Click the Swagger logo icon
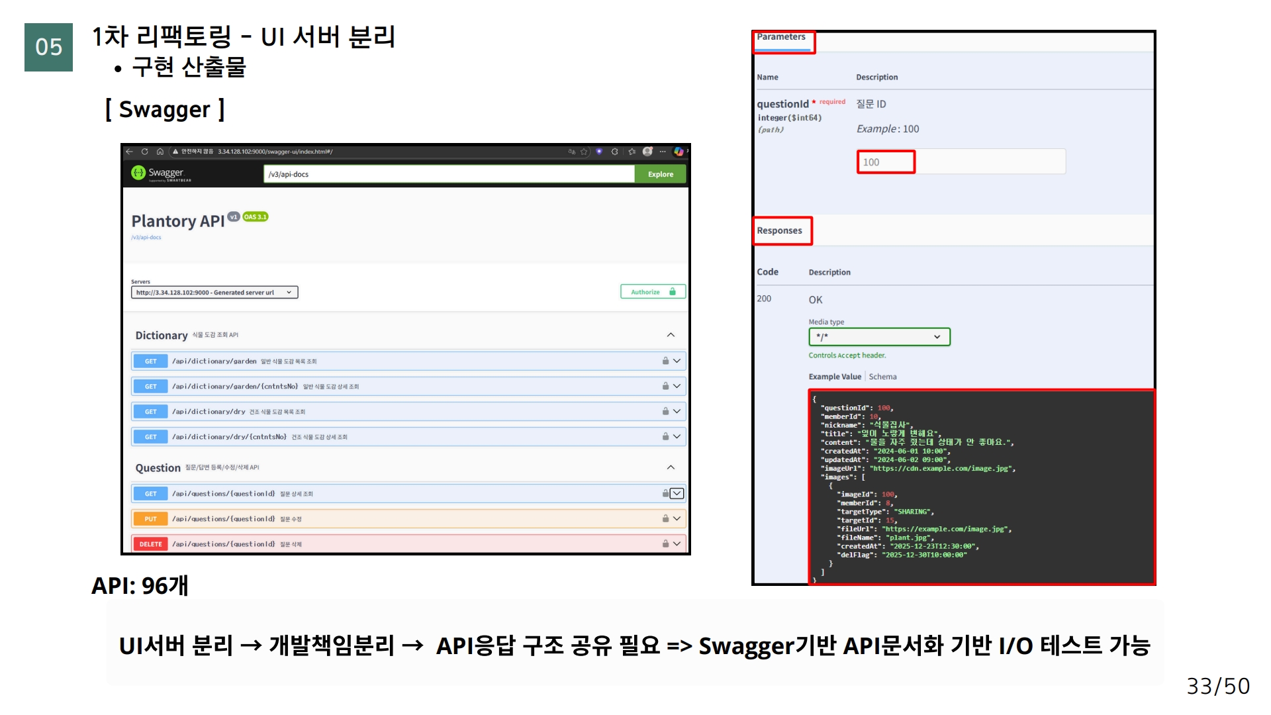This screenshot has width=1271, height=715. [138, 173]
